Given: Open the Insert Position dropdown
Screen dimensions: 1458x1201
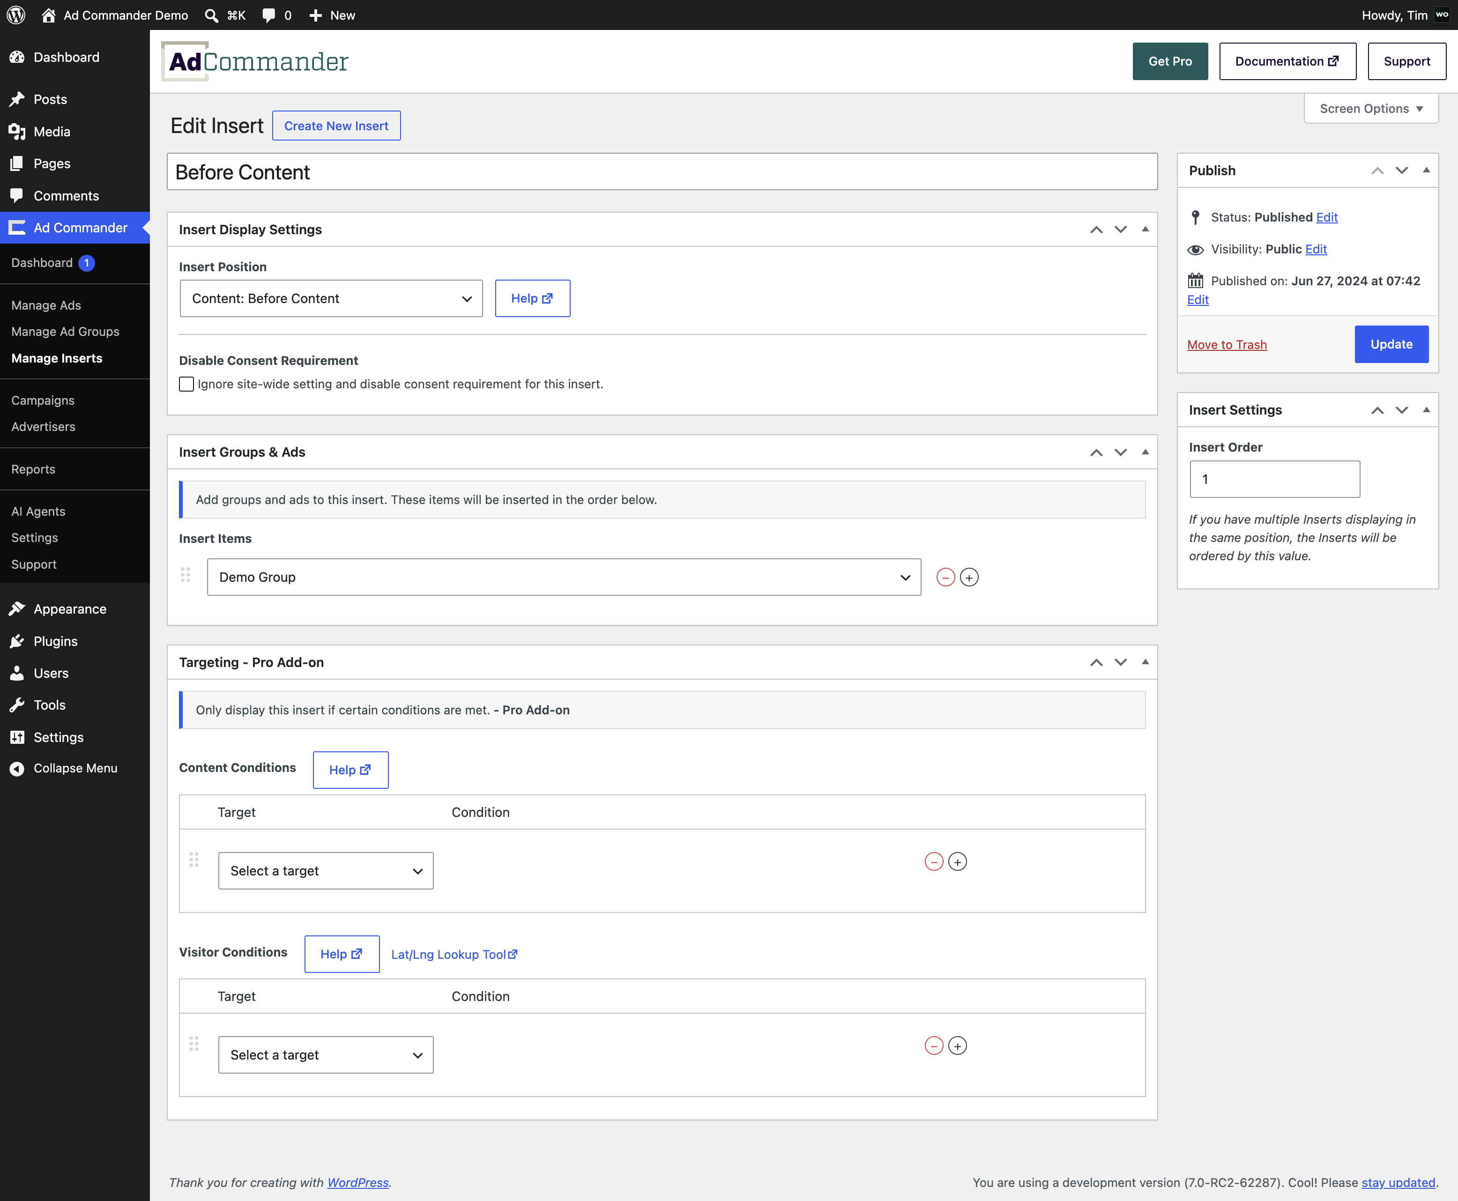Looking at the screenshot, I should click(331, 298).
